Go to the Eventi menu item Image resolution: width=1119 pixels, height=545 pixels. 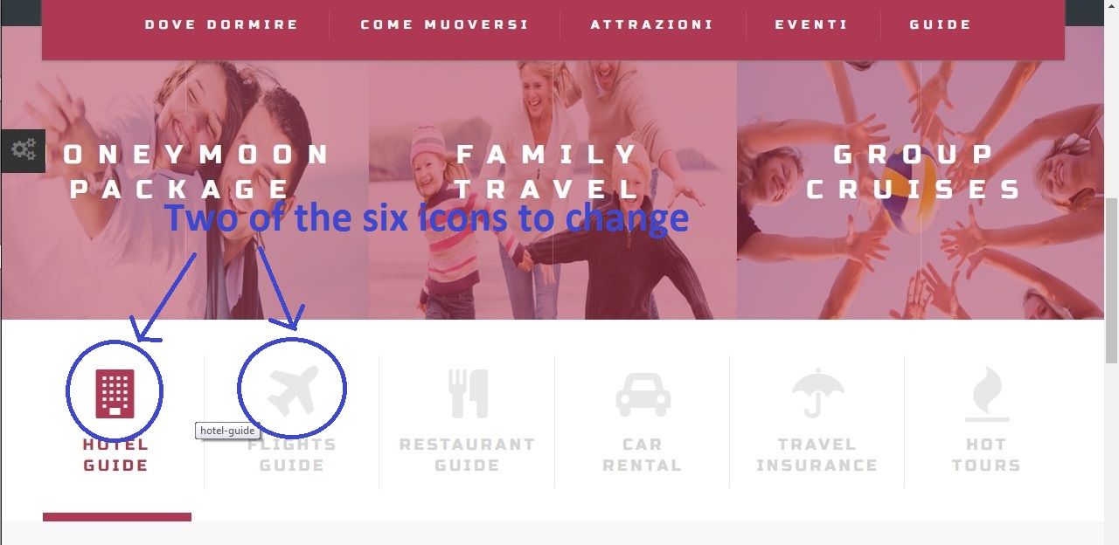point(811,24)
